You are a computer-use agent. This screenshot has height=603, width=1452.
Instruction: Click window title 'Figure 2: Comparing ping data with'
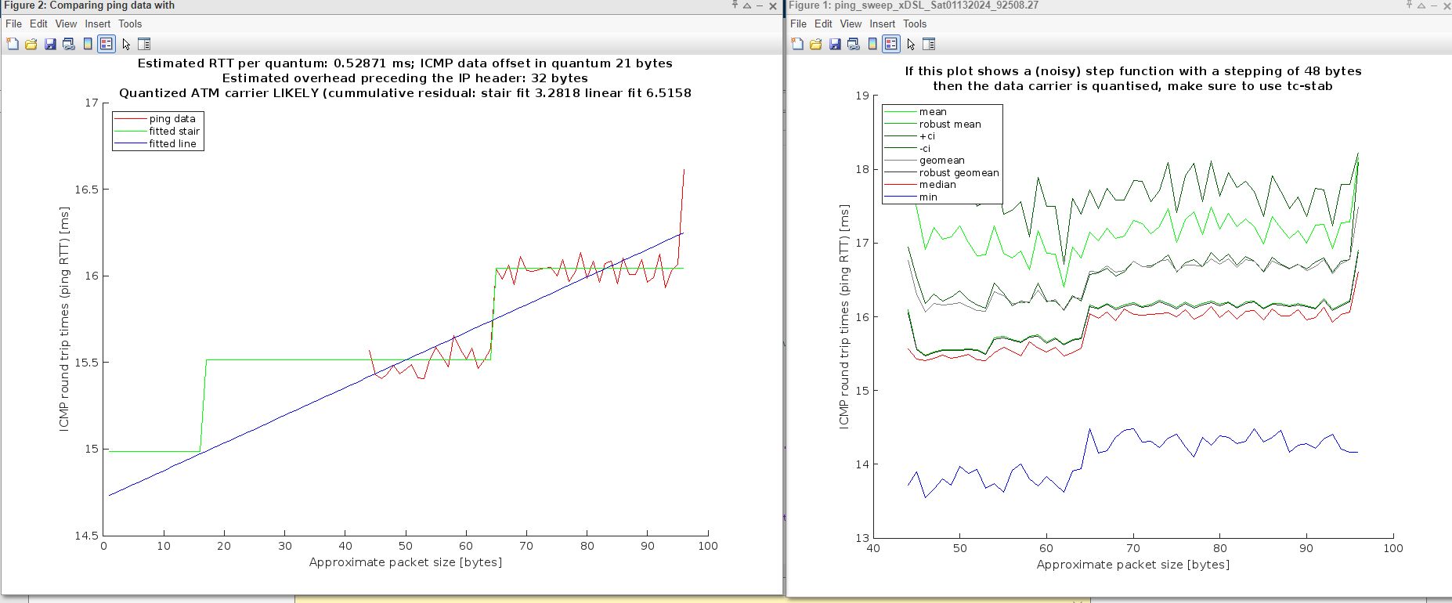pos(90,5)
